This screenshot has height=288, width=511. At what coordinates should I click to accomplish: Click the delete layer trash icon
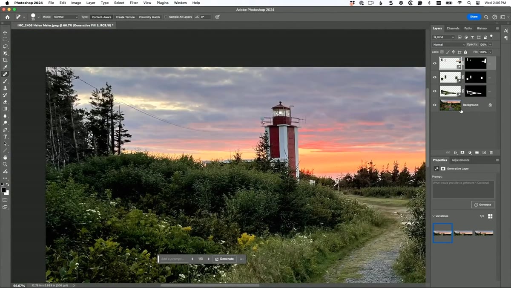click(491, 152)
